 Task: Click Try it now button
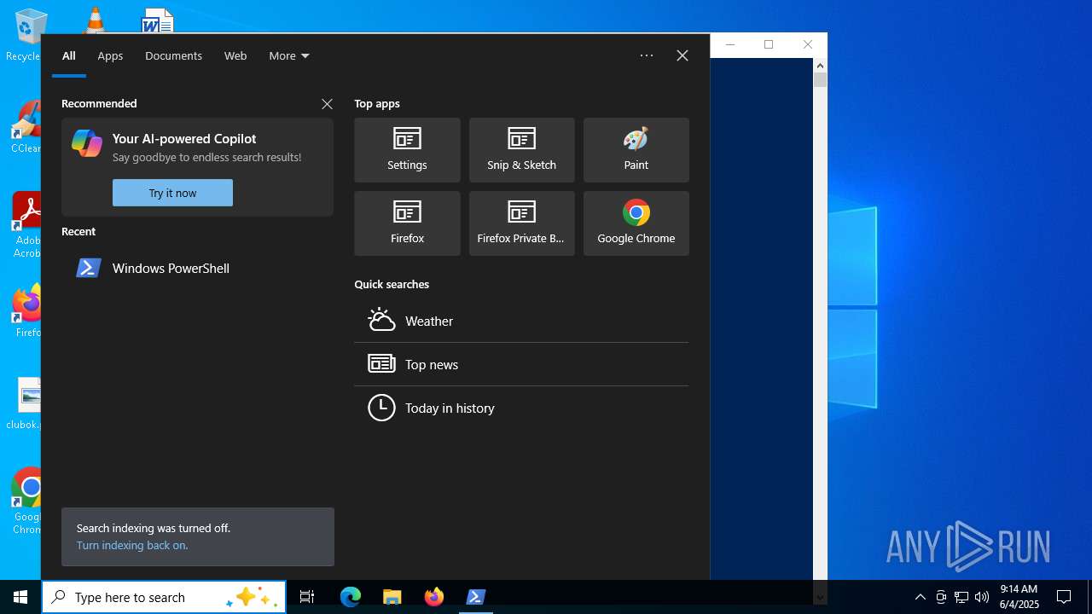pos(172,193)
